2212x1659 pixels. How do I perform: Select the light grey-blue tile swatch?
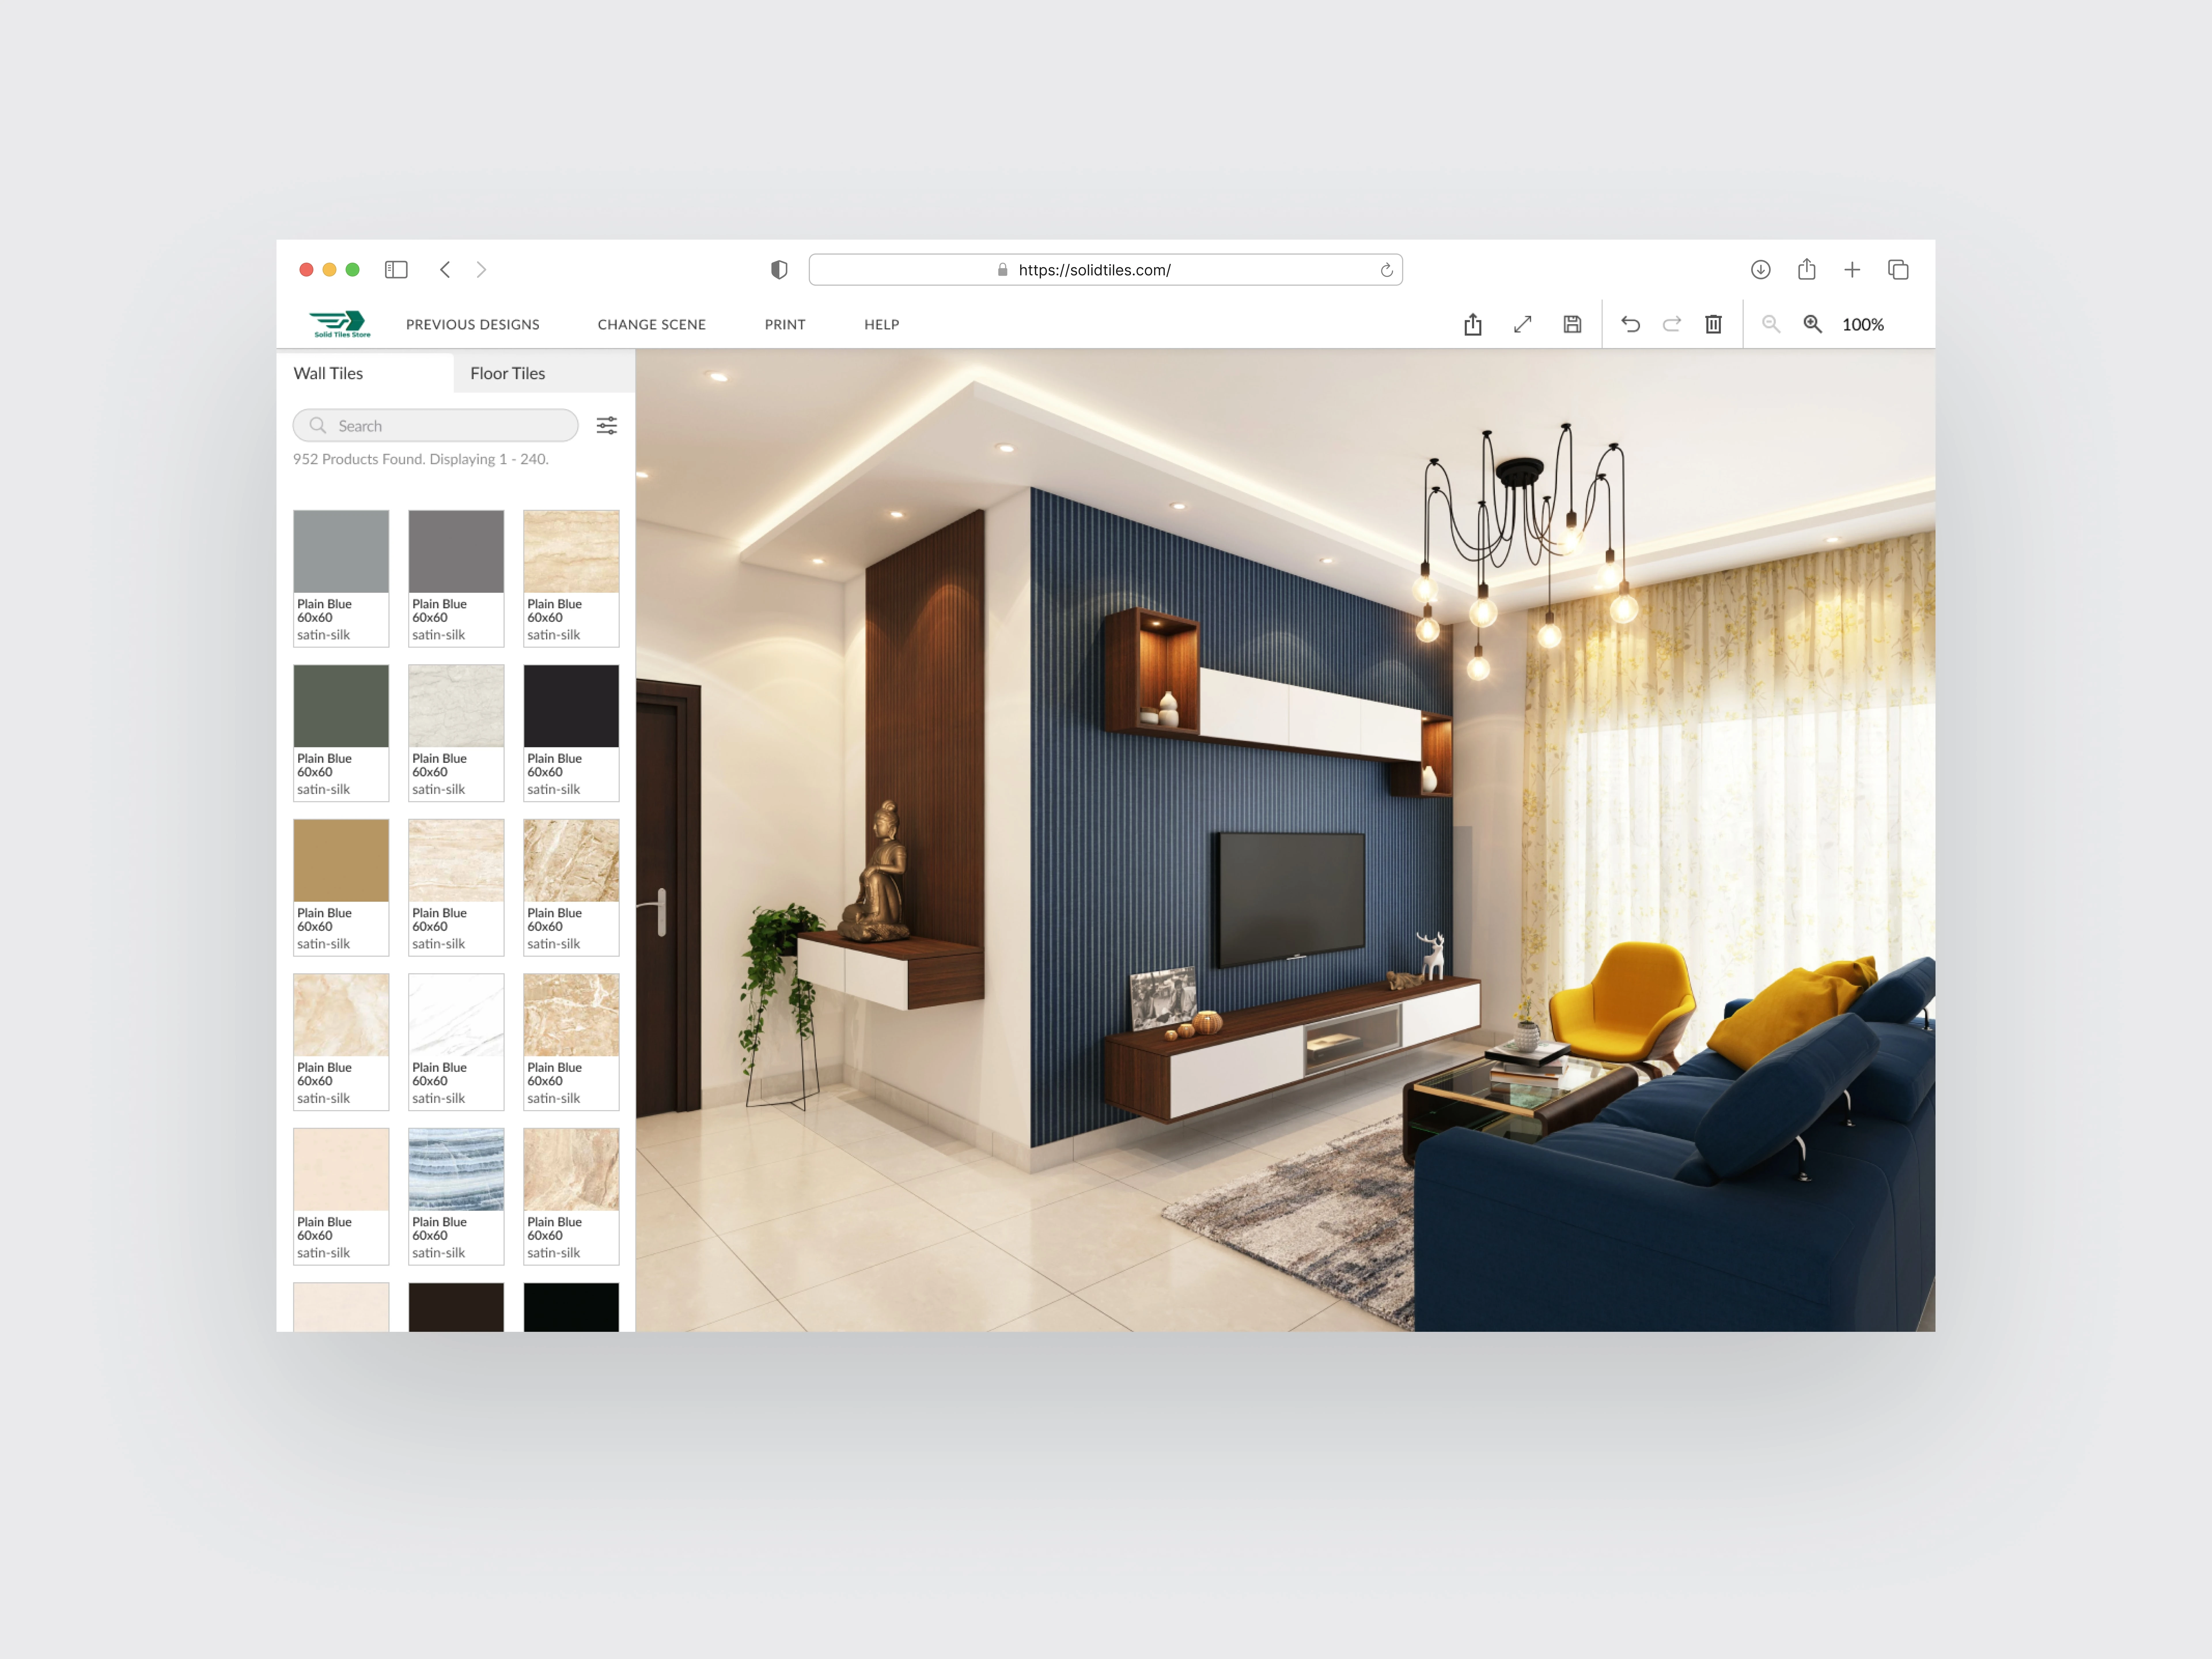point(341,552)
